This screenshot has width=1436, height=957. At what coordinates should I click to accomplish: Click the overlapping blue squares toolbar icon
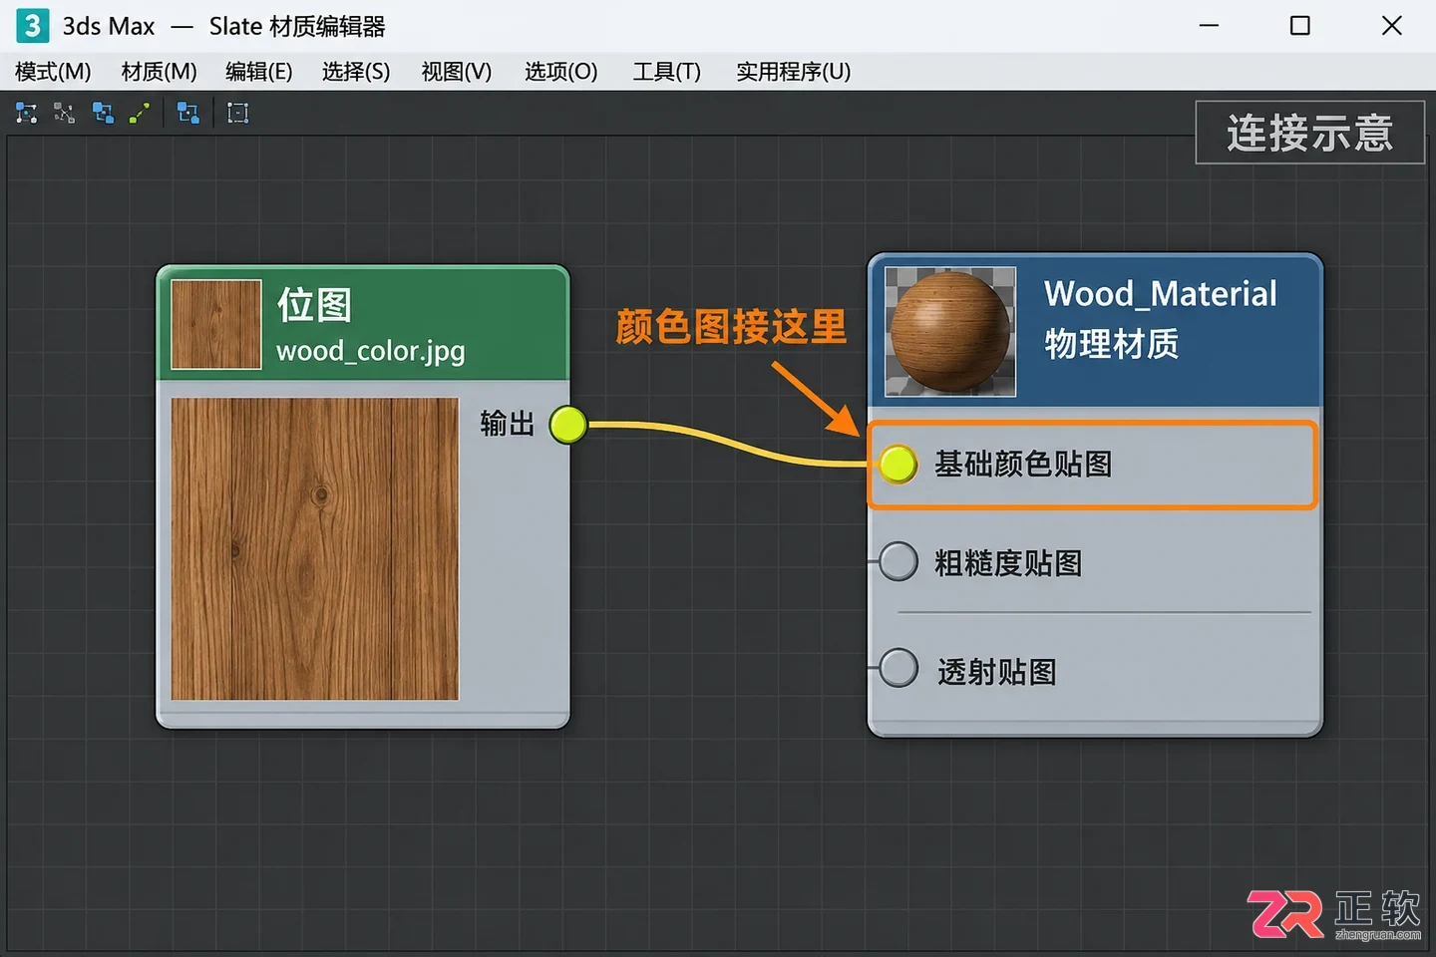(103, 113)
